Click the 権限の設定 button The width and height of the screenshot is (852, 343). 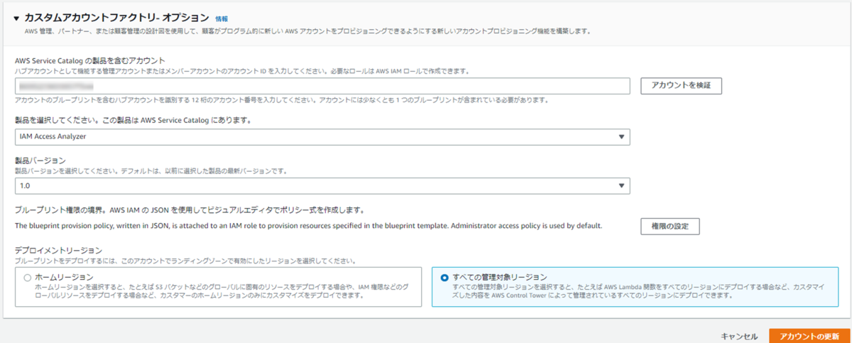coord(670,227)
